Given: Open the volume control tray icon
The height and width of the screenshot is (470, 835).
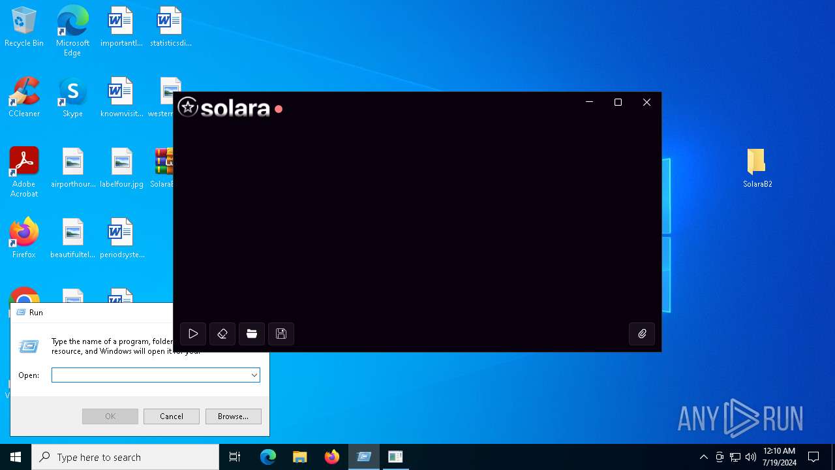Looking at the screenshot, I should (751, 457).
